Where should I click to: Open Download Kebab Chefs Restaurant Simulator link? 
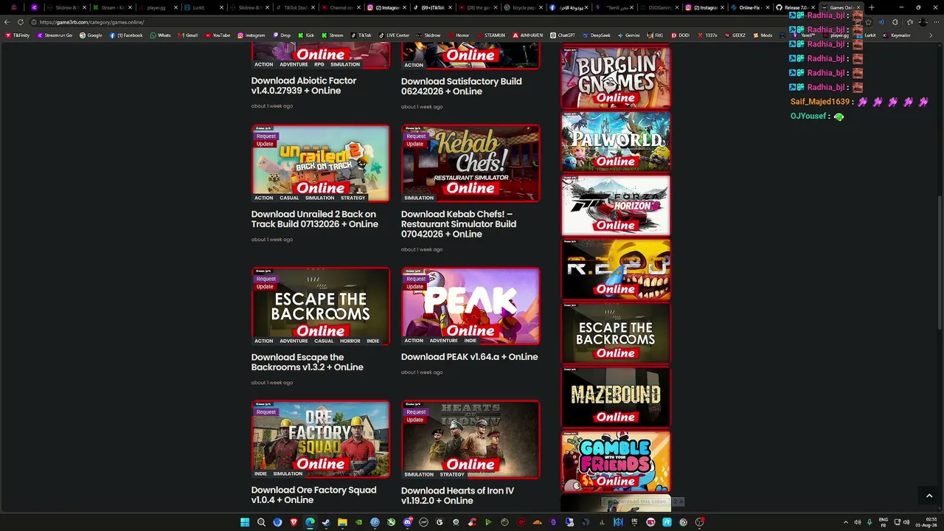coord(459,224)
